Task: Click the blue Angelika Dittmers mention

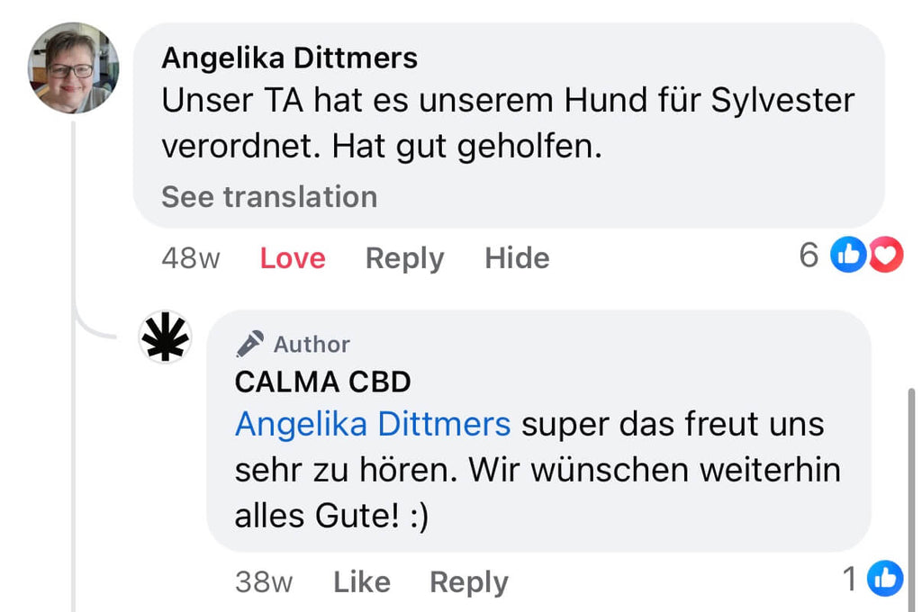Action: point(373,424)
